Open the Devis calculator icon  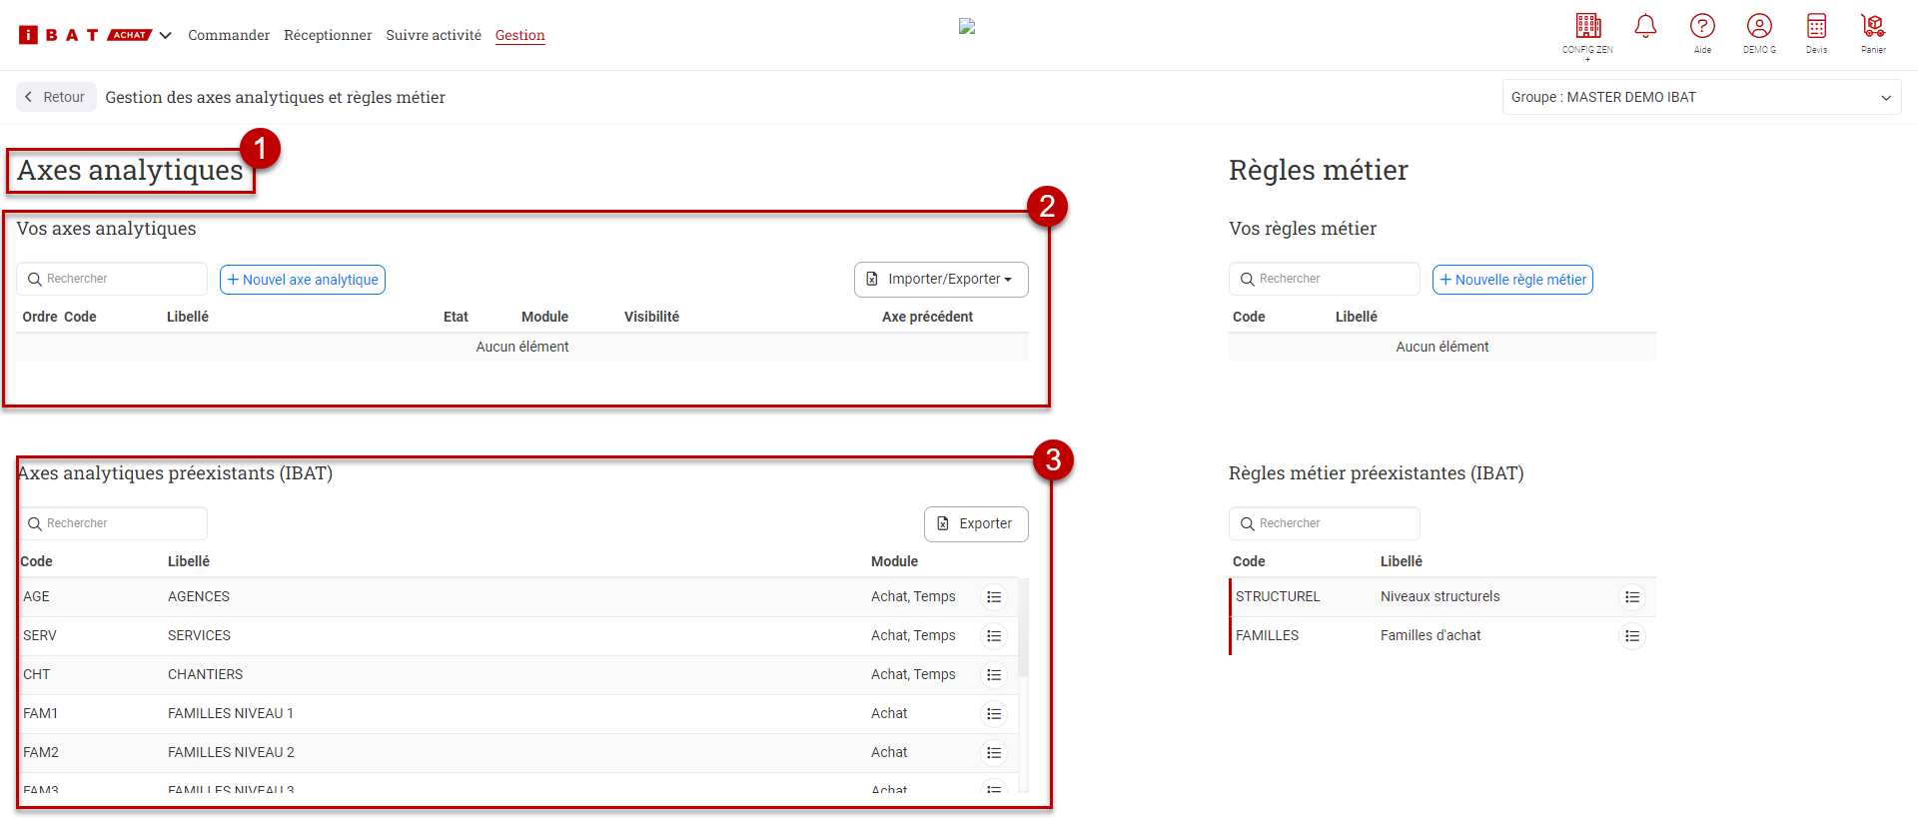(1816, 27)
